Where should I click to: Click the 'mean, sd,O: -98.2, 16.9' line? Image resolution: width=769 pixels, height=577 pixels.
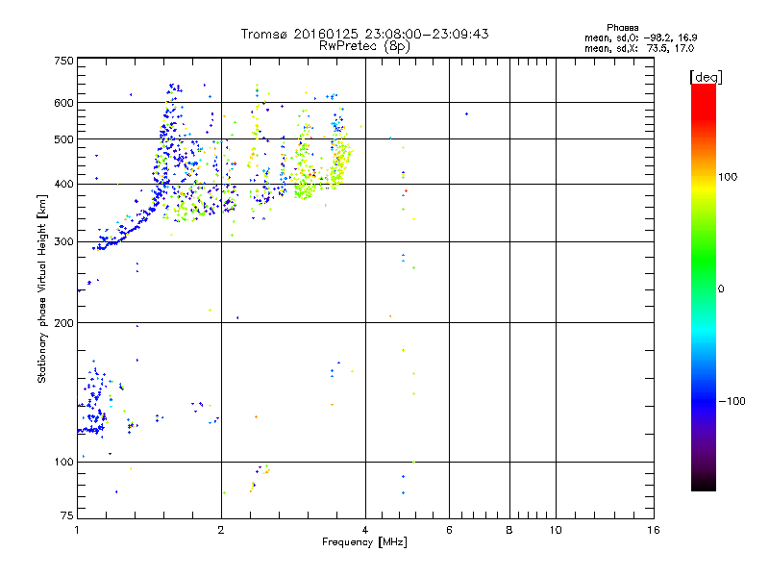pyautogui.click(x=640, y=38)
